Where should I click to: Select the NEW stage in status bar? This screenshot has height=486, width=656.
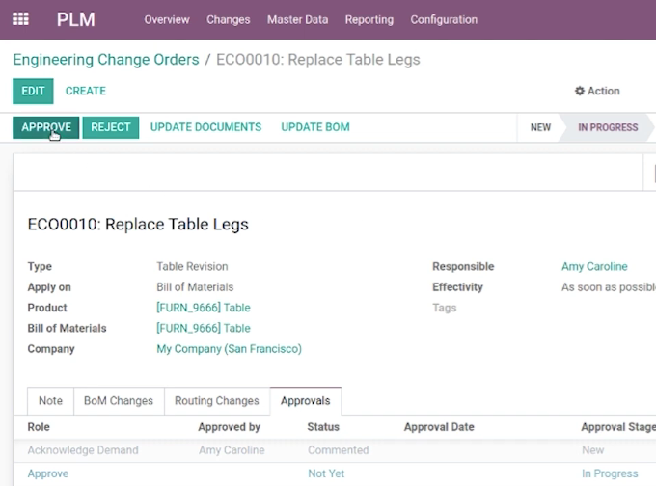(x=540, y=127)
